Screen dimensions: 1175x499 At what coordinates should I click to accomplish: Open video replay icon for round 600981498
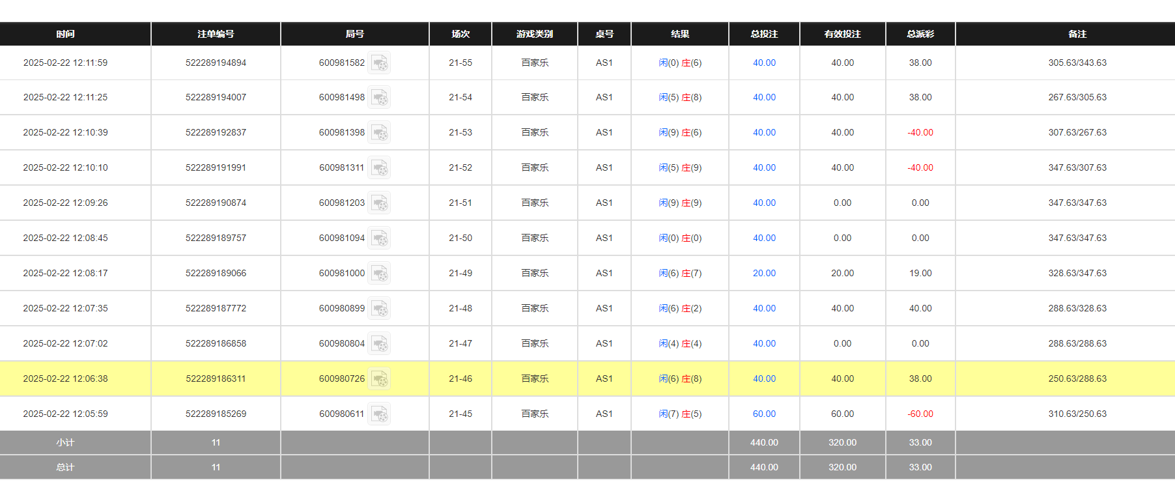pos(379,98)
